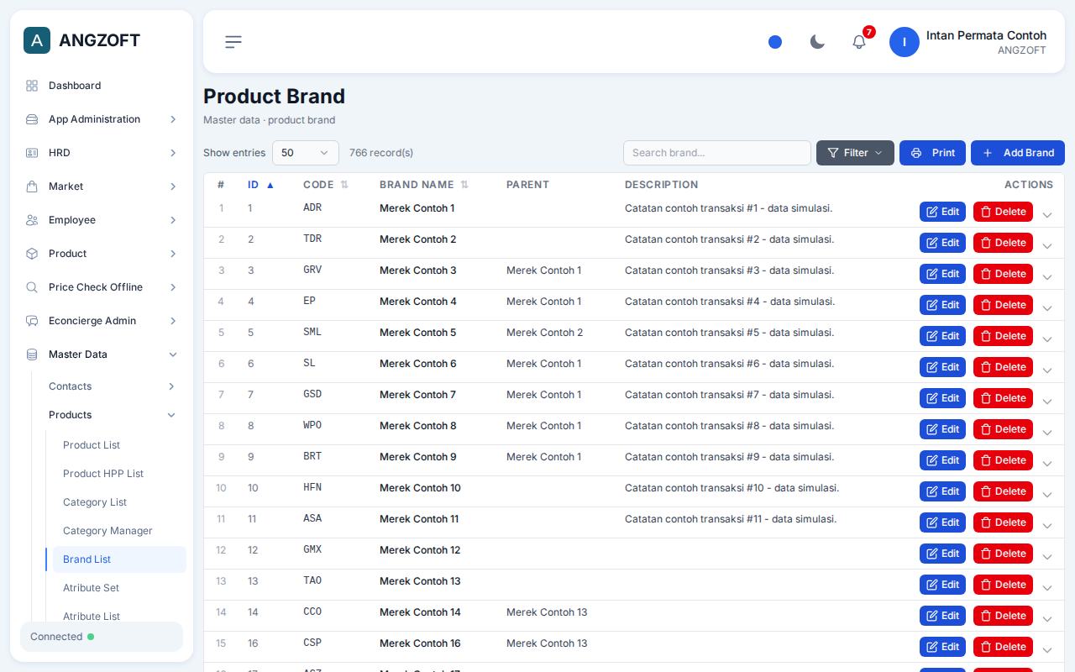Expand Econcierge Admin menu
Image resolution: width=1075 pixels, height=672 pixels.
point(102,321)
